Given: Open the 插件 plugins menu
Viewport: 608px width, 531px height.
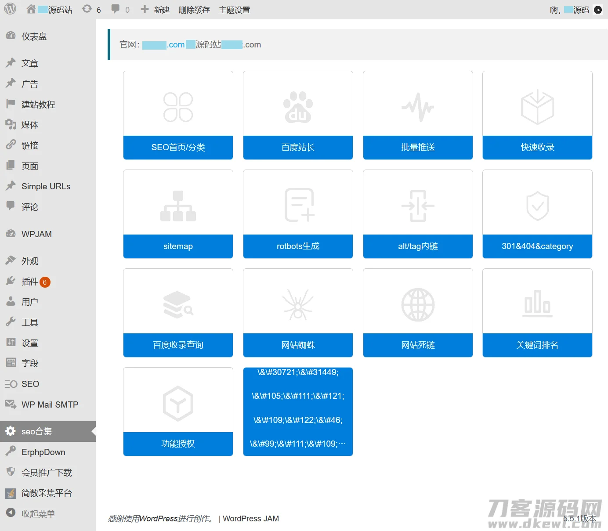Looking at the screenshot, I should coord(30,282).
